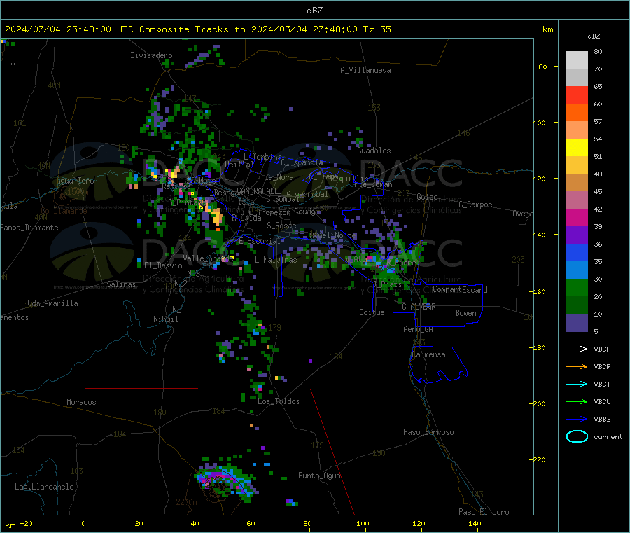Click the orange VBCR arrow legend icon
The image size is (630, 533).
577,366
